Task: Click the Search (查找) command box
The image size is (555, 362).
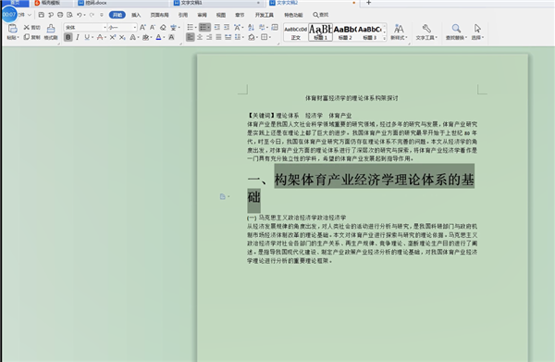Action: point(321,15)
